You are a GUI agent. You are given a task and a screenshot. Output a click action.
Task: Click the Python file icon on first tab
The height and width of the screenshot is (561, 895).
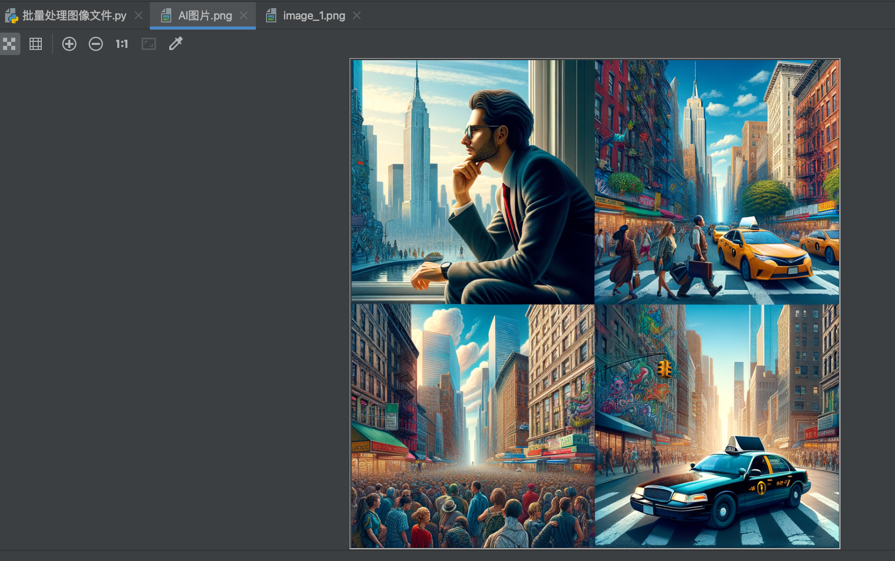12,16
